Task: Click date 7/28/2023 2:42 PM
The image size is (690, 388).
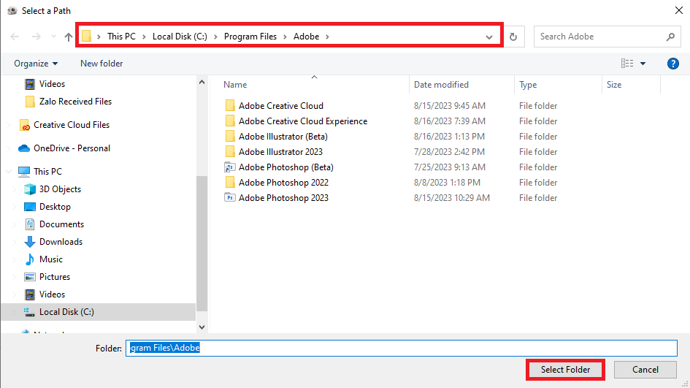Action: click(x=449, y=152)
